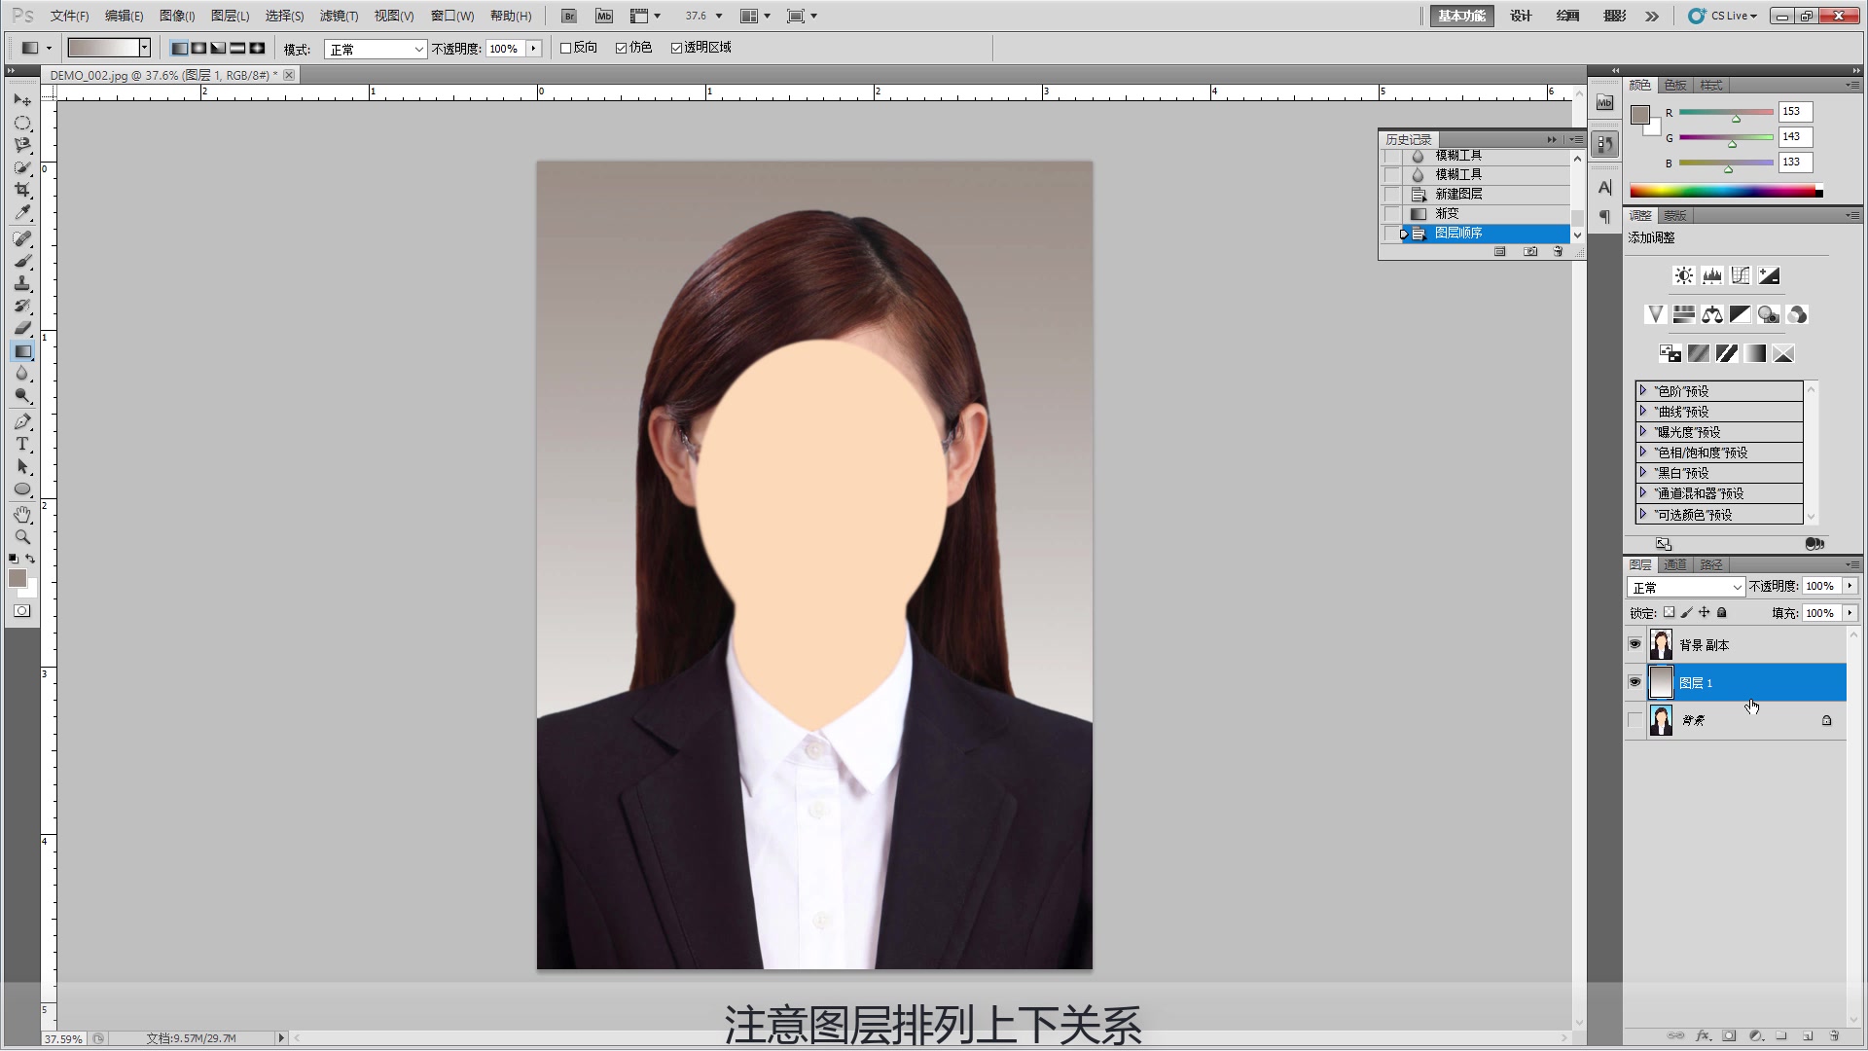Viewport: 1868px width, 1051px height.
Task: Toggle lock all for layer
Action: [1722, 612]
